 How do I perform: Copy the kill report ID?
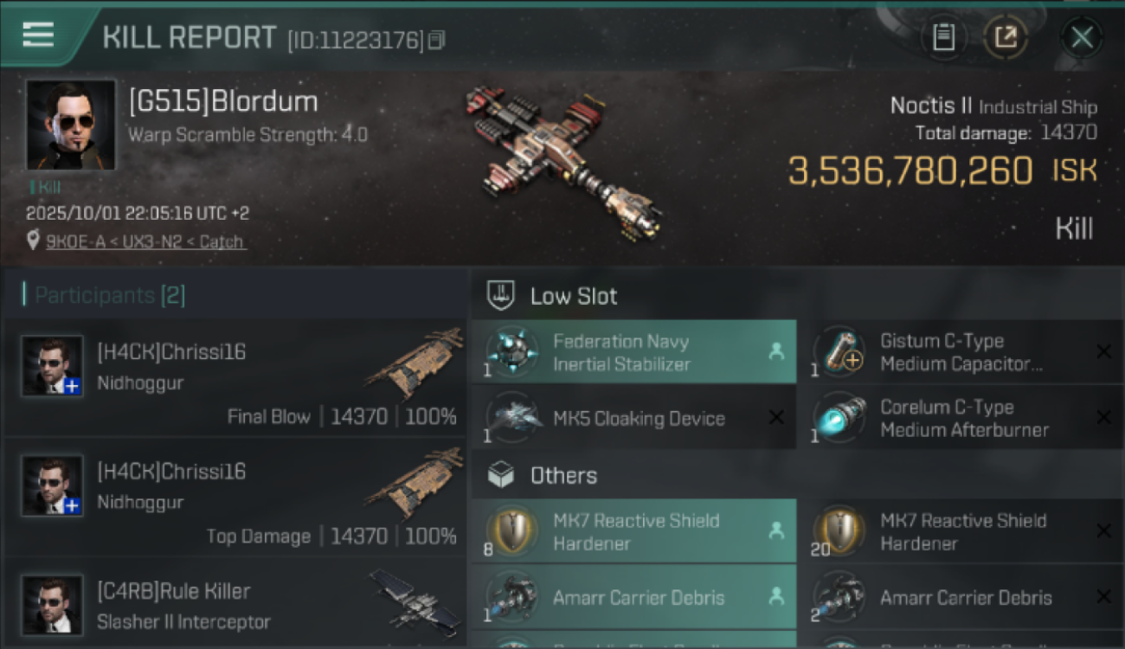point(437,40)
